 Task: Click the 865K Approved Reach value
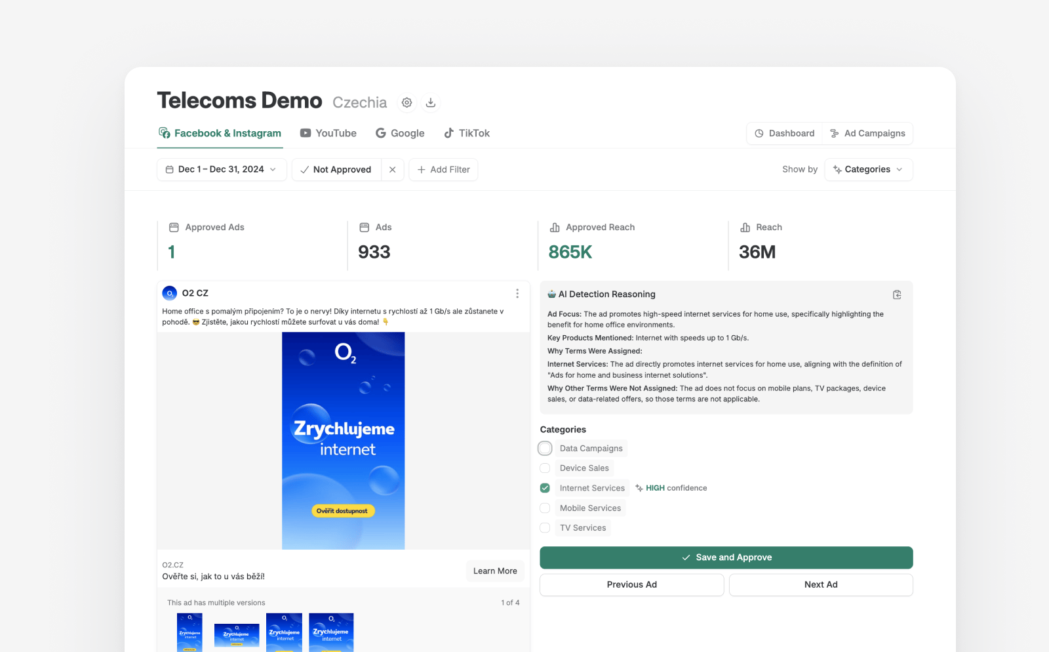[570, 252]
